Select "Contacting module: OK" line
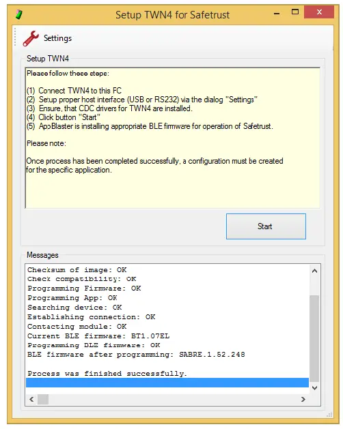This screenshot has width=343, height=429. pyautogui.click(x=77, y=327)
